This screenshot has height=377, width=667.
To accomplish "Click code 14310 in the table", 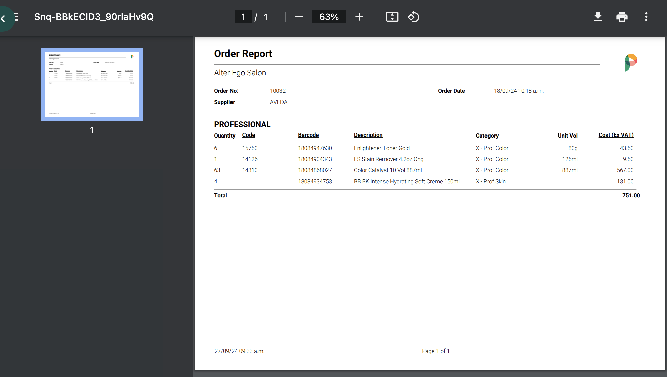I will pos(250,170).
